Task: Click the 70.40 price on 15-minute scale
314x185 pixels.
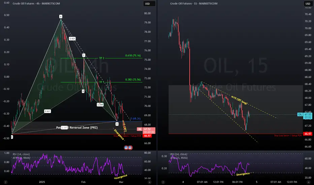Action: (x=308, y=14)
